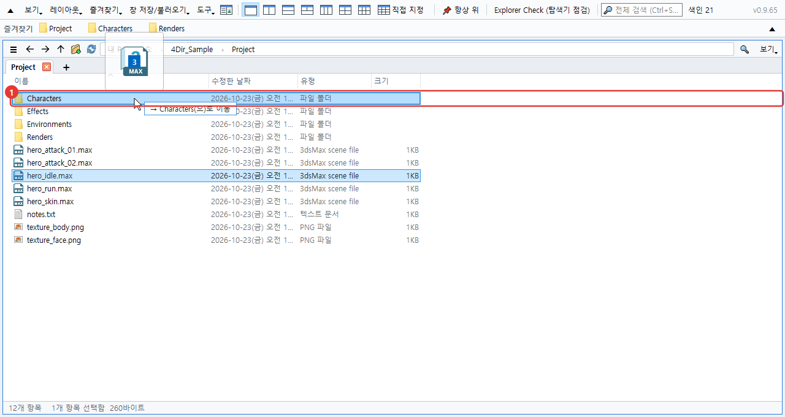
Task: Go forward with the right arrow
Action: pos(45,50)
